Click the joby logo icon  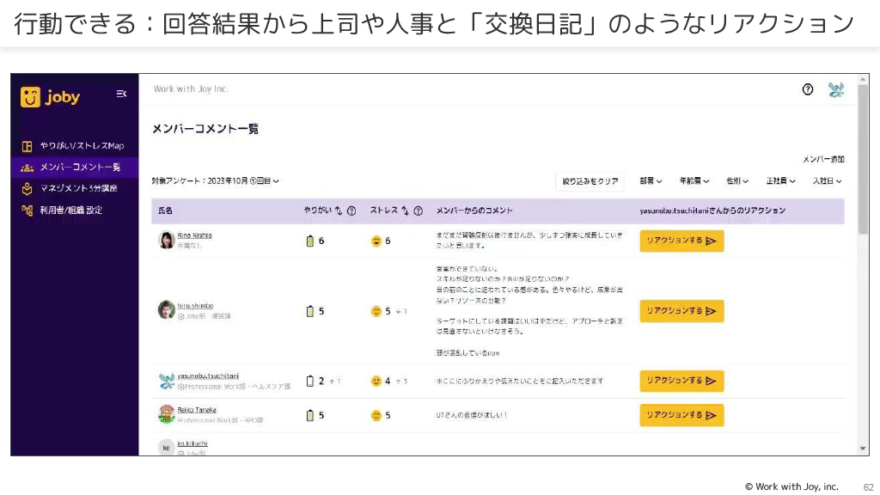click(32, 97)
